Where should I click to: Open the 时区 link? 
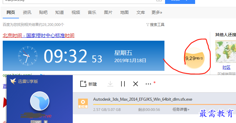[226, 67]
